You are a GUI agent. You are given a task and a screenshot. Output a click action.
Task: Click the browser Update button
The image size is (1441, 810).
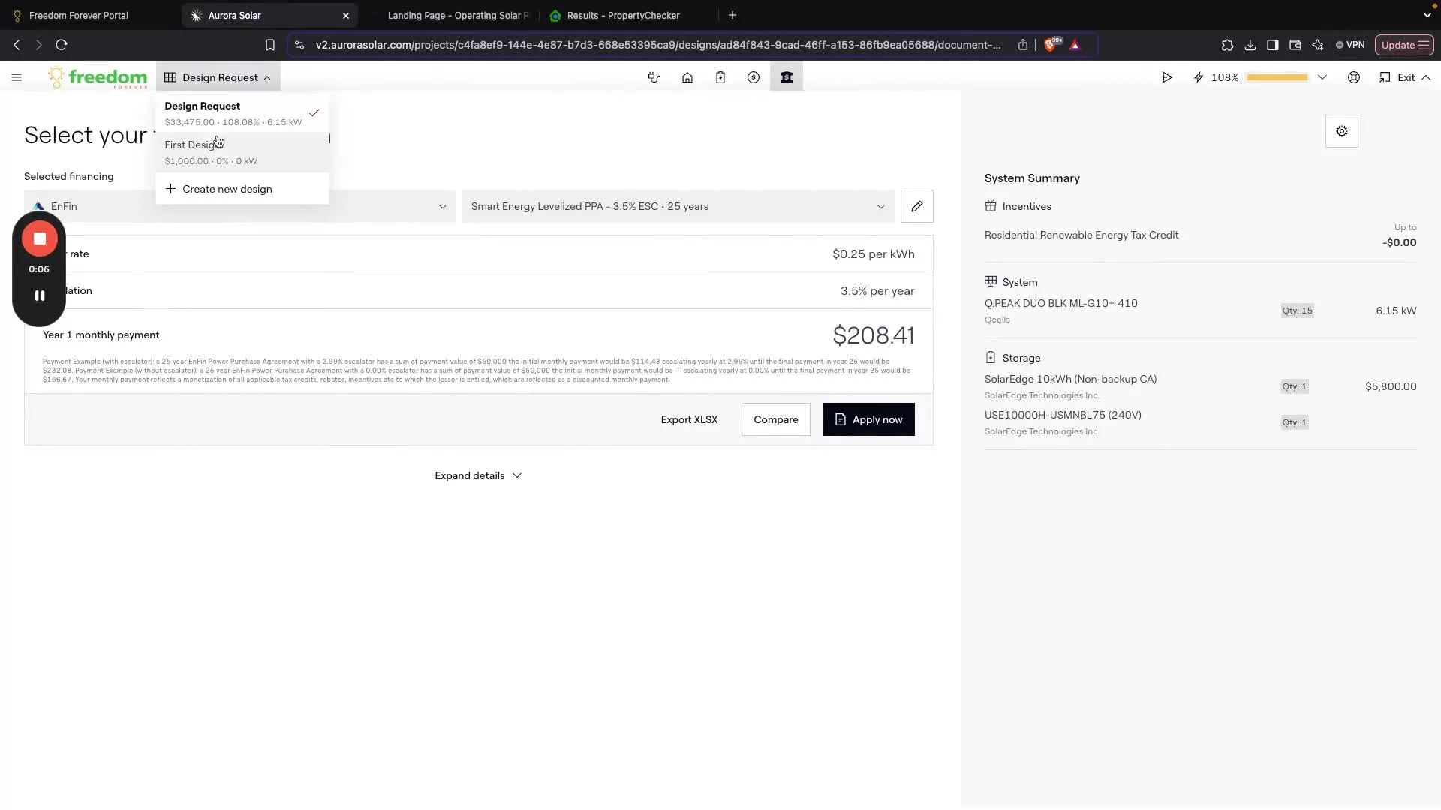point(1404,45)
